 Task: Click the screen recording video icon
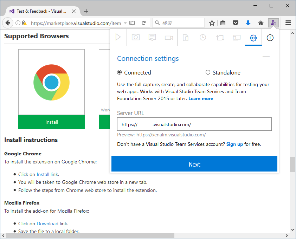tap(169, 38)
